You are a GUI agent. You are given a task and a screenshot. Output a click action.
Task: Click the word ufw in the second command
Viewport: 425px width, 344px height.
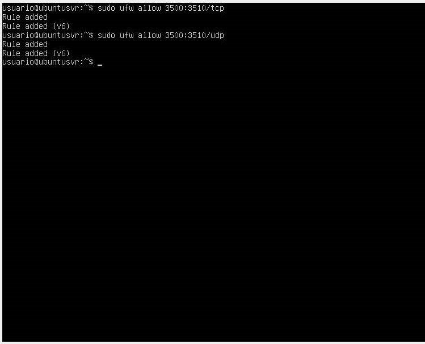click(127, 35)
